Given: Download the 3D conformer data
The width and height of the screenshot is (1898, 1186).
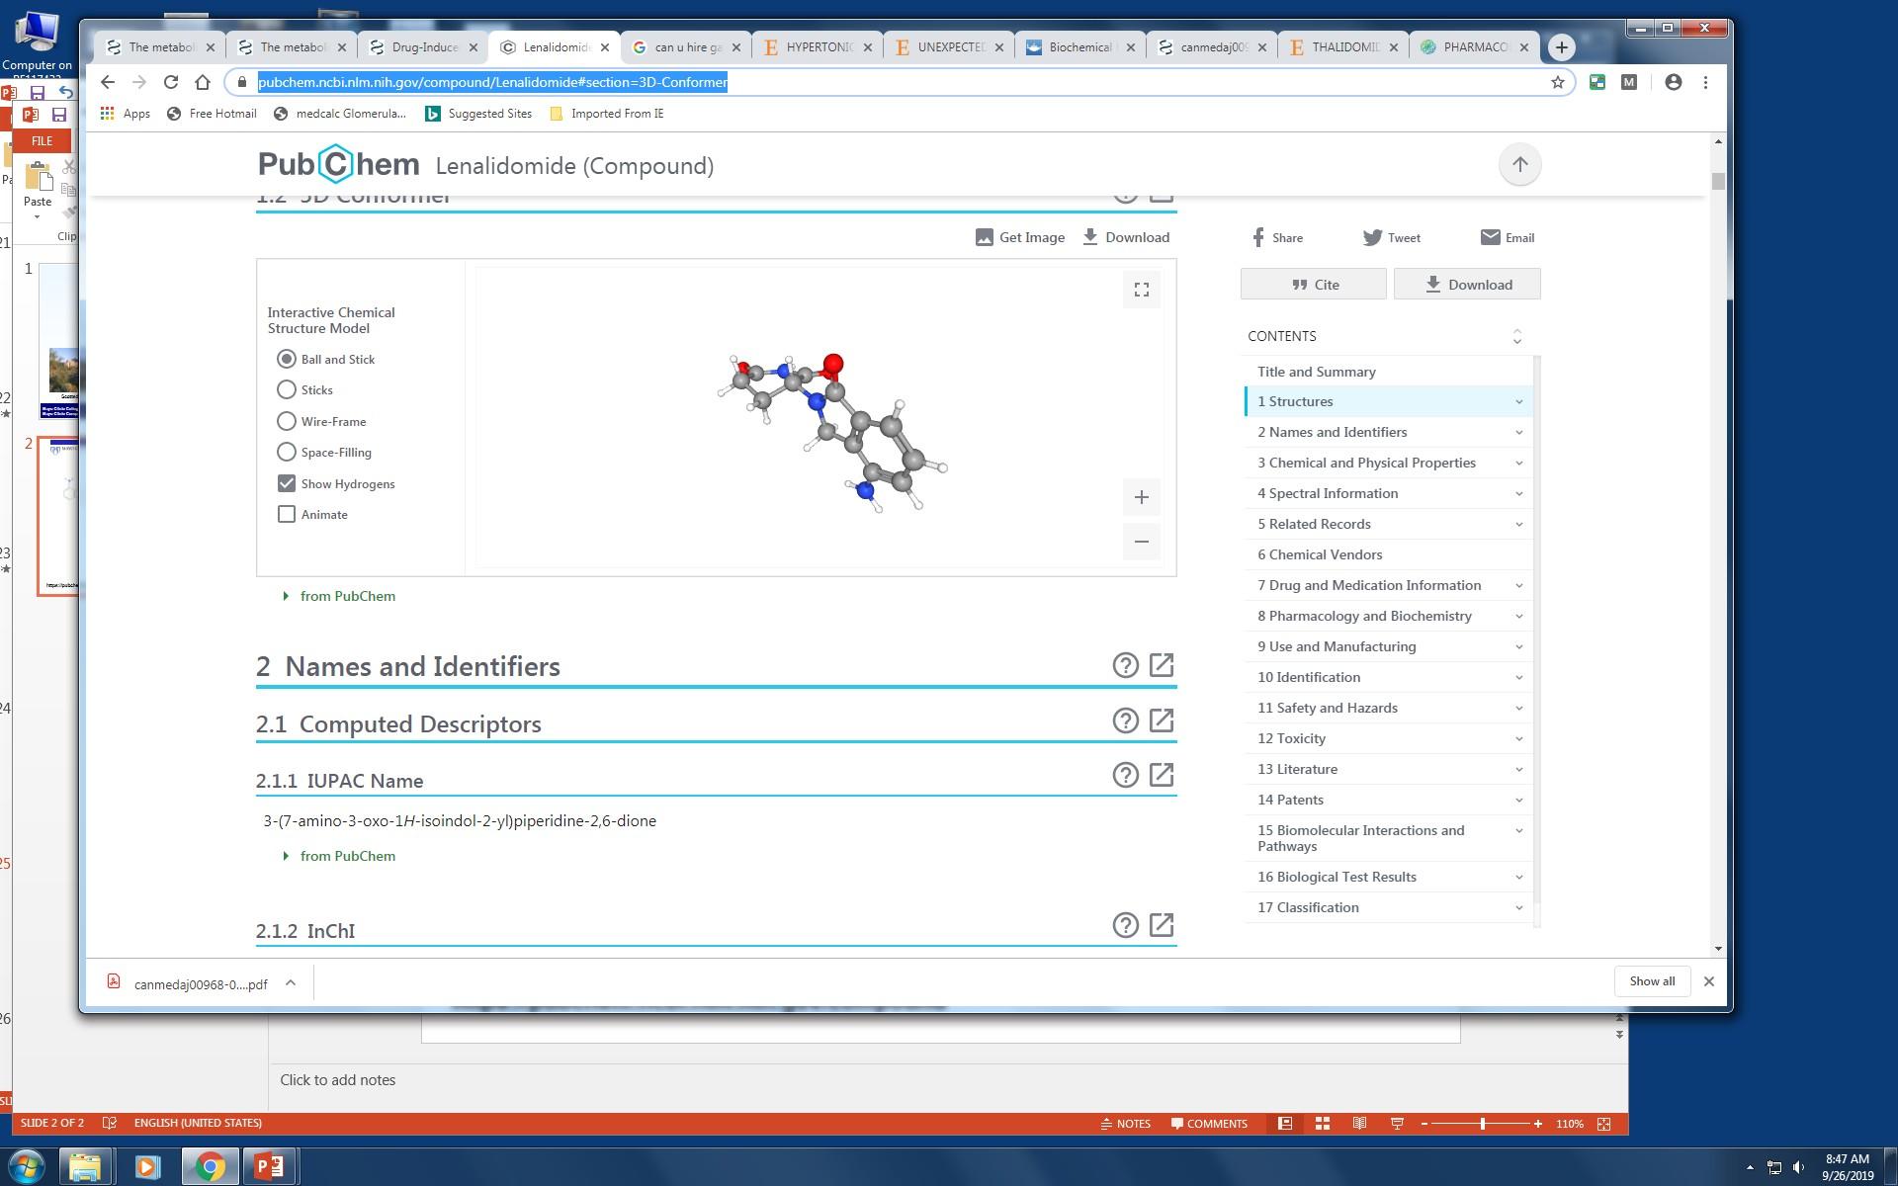Looking at the screenshot, I should (x=1126, y=237).
